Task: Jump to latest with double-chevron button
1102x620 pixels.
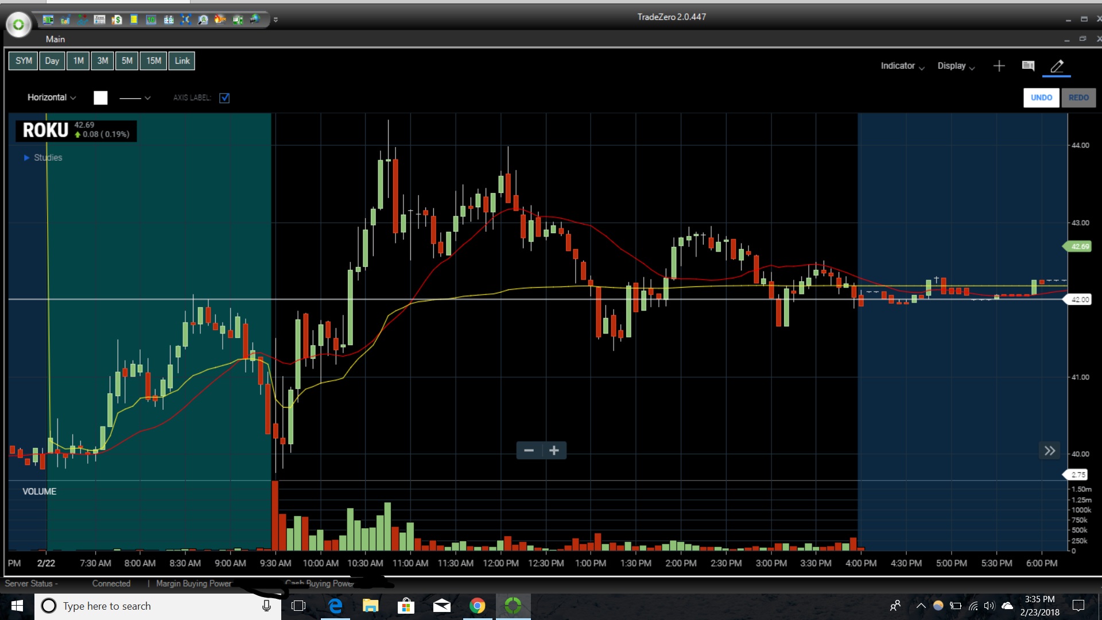Action: click(x=1049, y=451)
